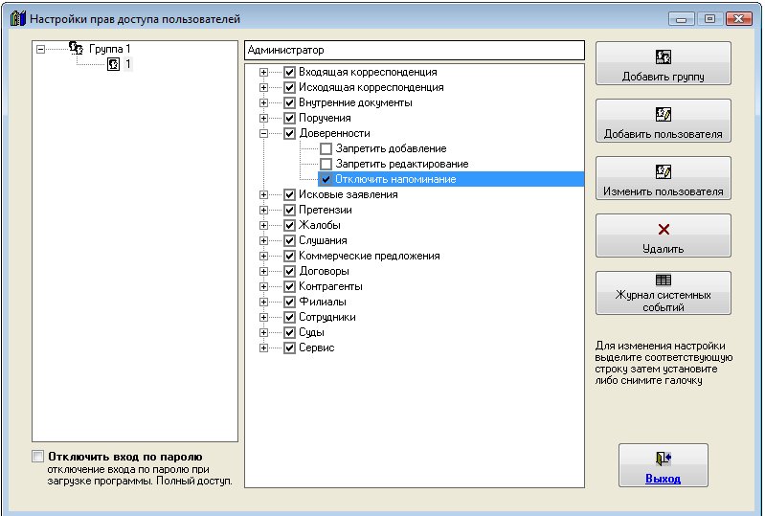Expand the Поручения node
765x516 pixels.
point(263,118)
